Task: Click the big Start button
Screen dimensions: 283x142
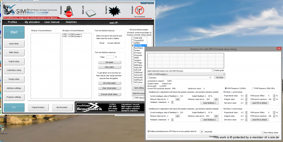Action: 14,32
